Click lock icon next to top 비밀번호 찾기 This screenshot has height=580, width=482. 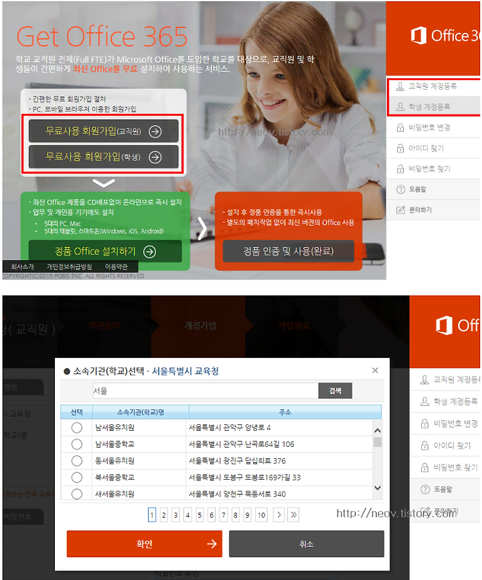tap(400, 169)
